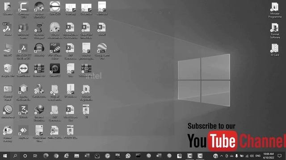
Task: Open the SmartPSS camera app shortcut
Action: [x=55, y=70]
